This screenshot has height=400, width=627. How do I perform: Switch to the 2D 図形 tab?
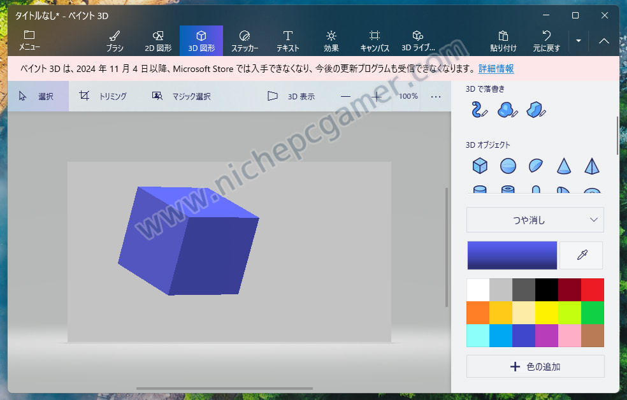click(x=158, y=41)
